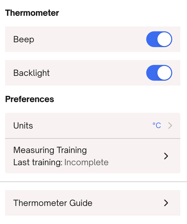Click the Incomplete training status
Screen dimensions: 187x224
(86, 162)
